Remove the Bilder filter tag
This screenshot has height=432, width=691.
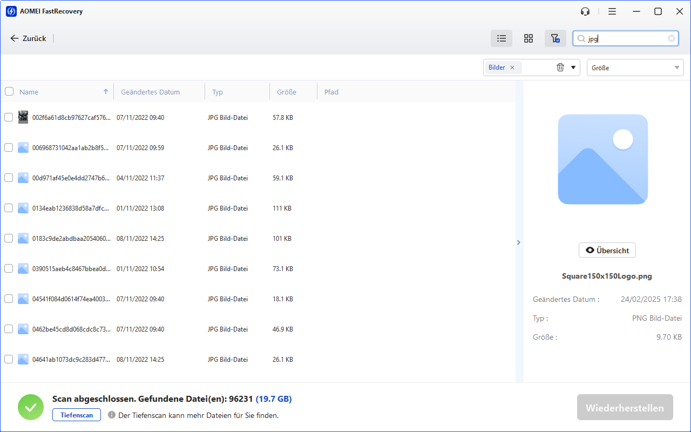pos(512,67)
